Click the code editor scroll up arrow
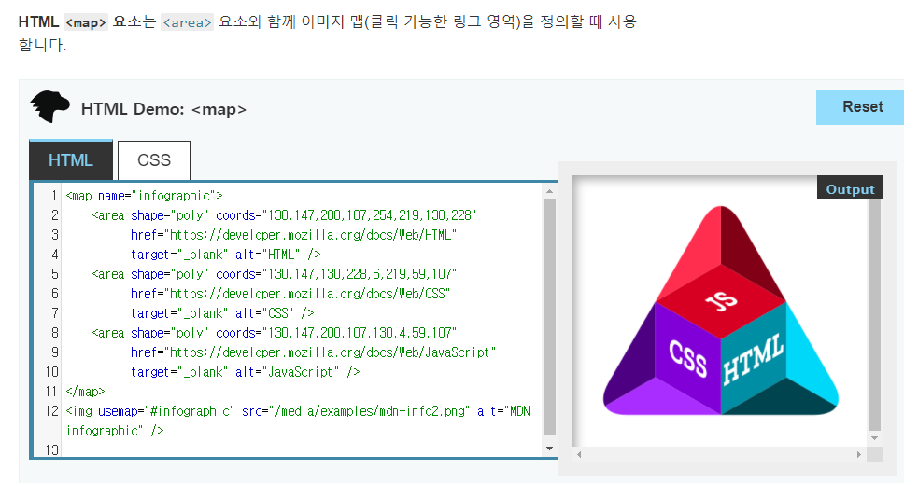The height and width of the screenshot is (483, 904). click(549, 191)
